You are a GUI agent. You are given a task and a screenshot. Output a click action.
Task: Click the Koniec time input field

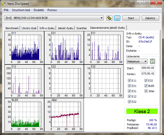click(x=148, y=74)
